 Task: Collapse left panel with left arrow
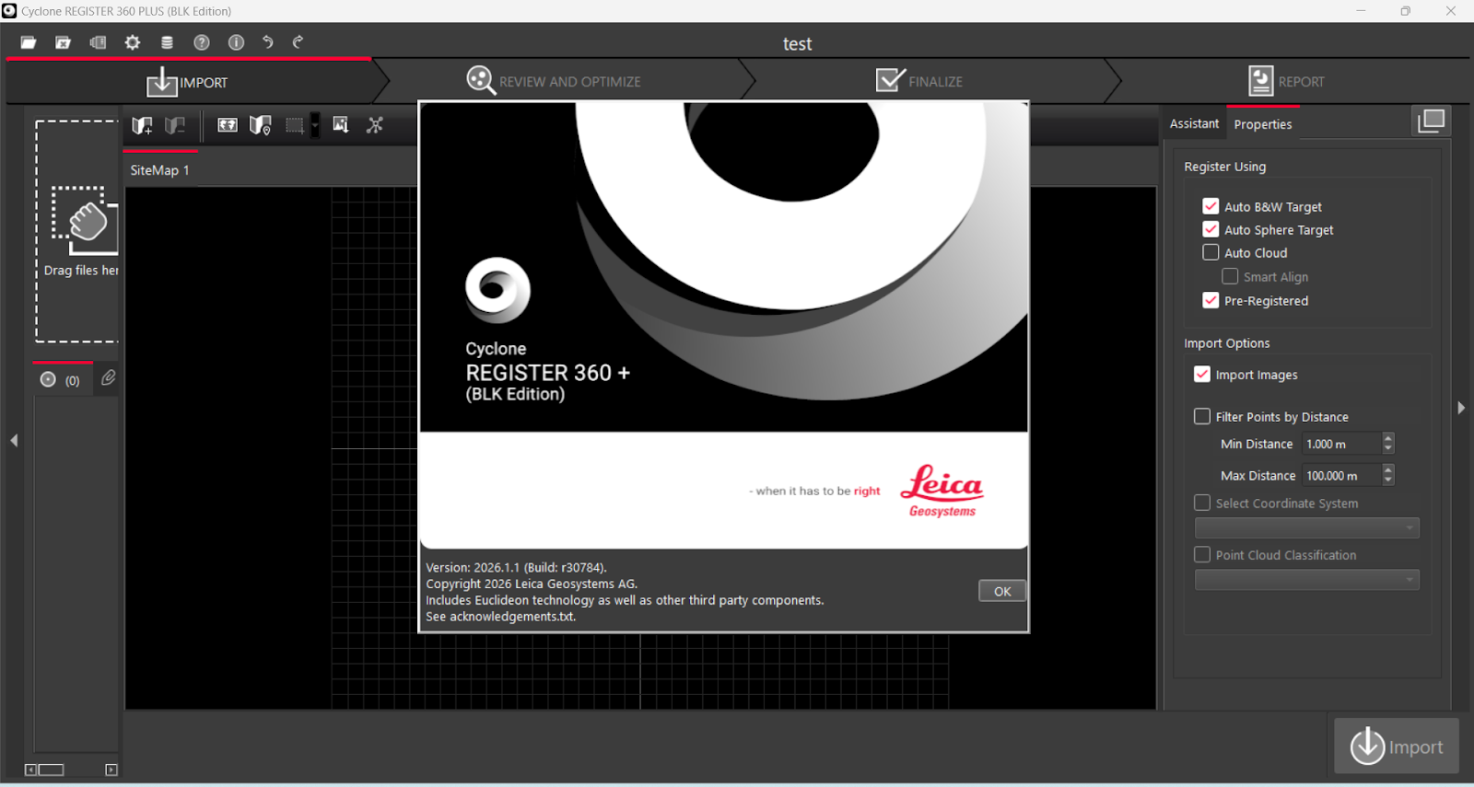(14, 441)
